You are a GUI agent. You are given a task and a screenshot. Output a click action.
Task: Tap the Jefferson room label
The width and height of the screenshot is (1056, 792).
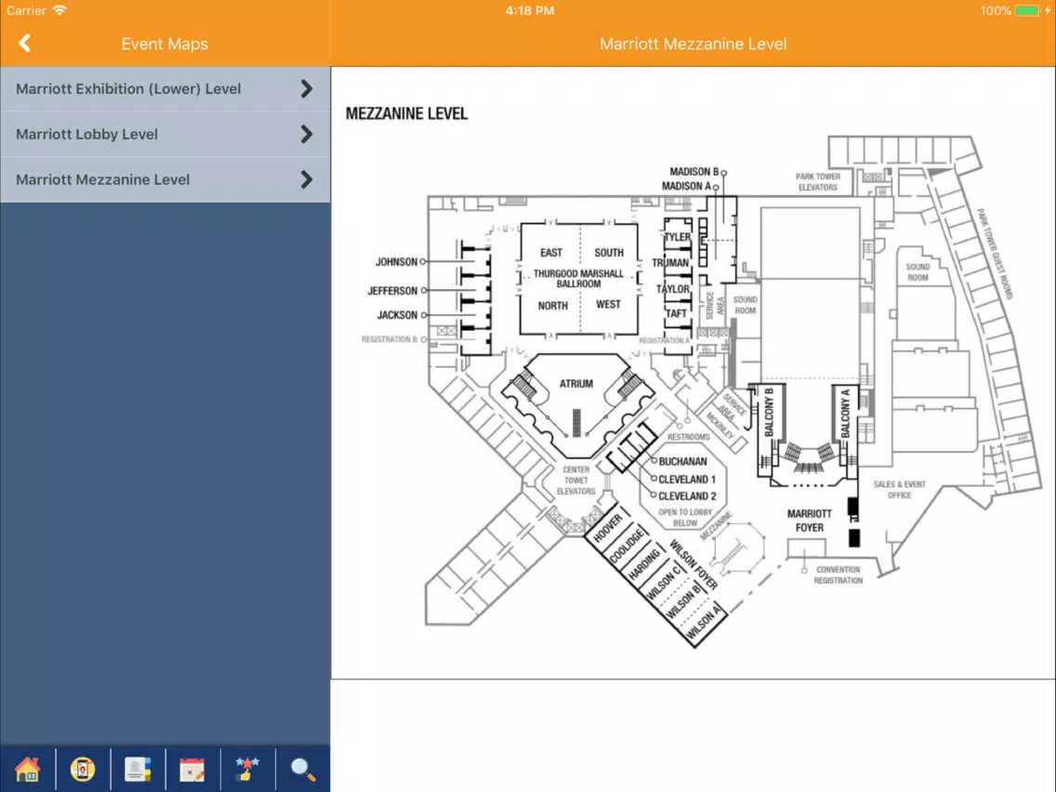[x=392, y=291]
